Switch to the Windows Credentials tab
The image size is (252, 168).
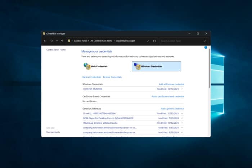tap(156, 66)
